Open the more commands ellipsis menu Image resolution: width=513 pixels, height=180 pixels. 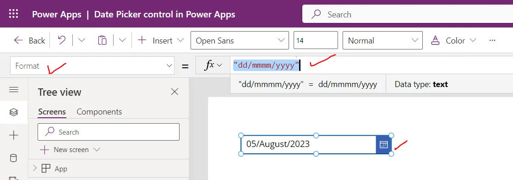(x=492, y=40)
